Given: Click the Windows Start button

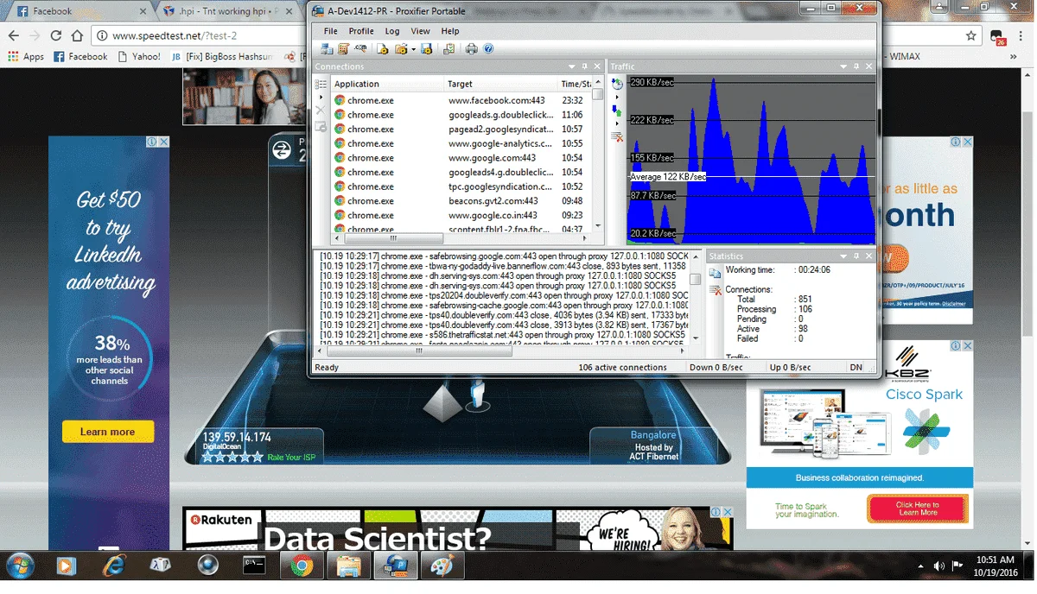Looking at the screenshot, I should 21,566.
